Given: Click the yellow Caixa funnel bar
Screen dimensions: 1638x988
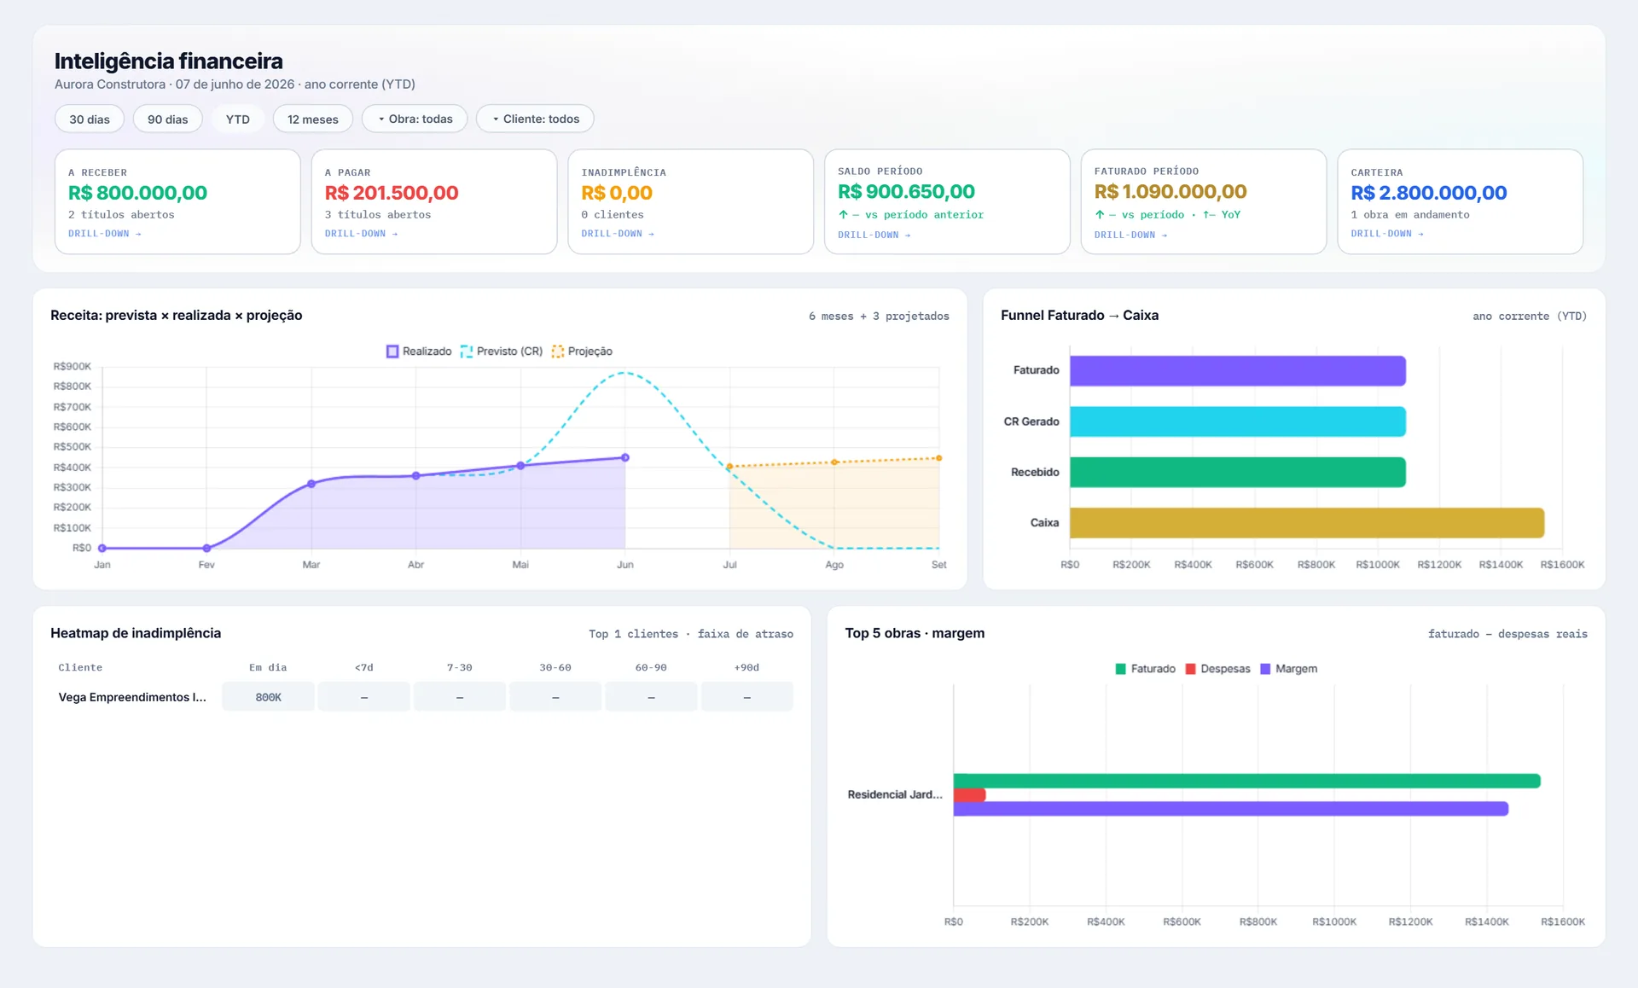Looking at the screenshot, I should point(1307,523).
